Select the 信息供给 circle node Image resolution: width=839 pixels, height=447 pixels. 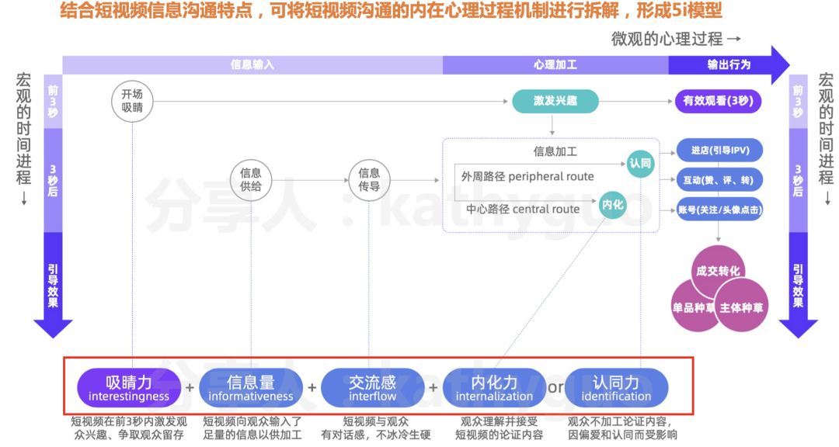pyautogui.click(x=250, y=178)
